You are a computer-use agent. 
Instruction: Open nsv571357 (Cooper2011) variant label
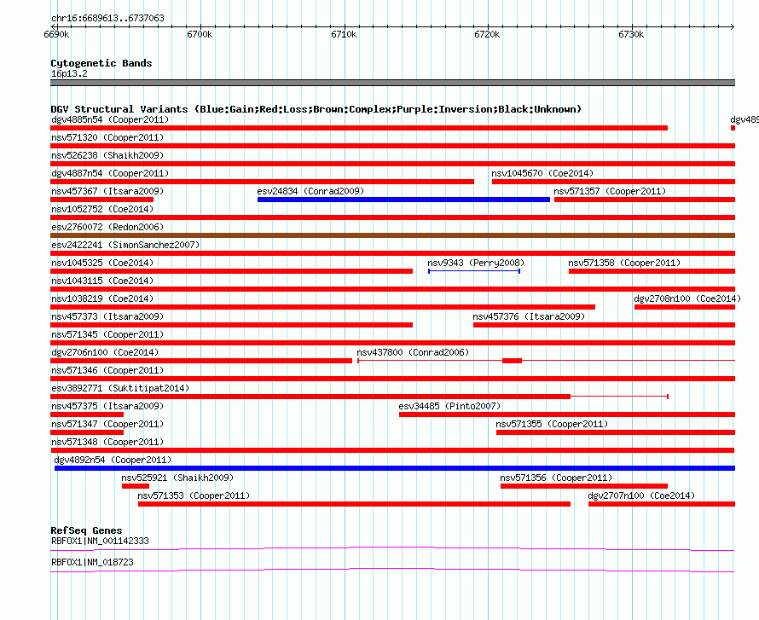click(610, 191)
